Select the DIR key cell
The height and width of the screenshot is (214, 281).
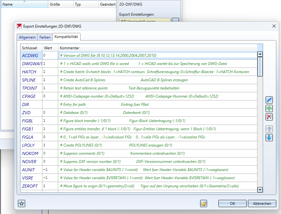tap(31, 104)
